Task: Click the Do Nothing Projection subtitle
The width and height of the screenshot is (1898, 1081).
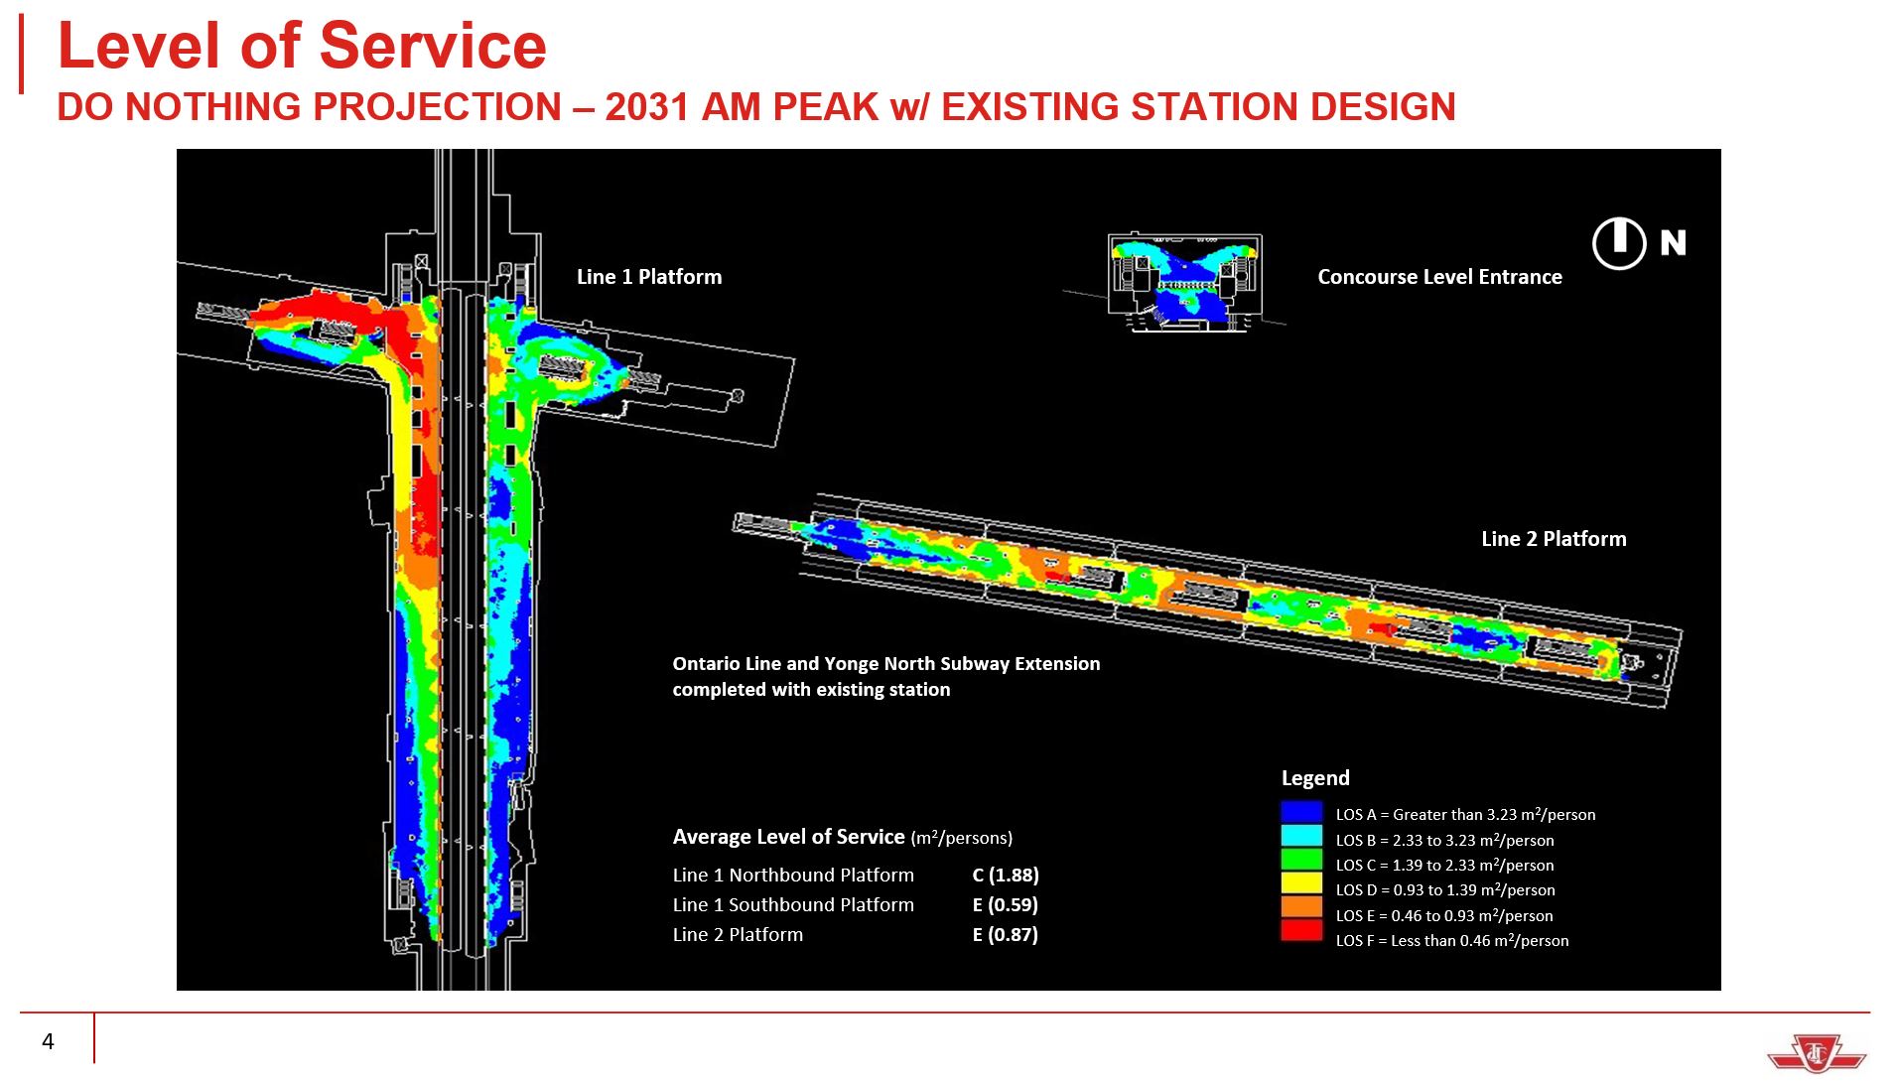Action: (755, 107)
